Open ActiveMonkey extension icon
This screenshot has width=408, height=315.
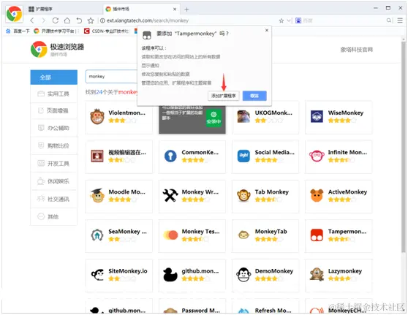tap(317, 196)
